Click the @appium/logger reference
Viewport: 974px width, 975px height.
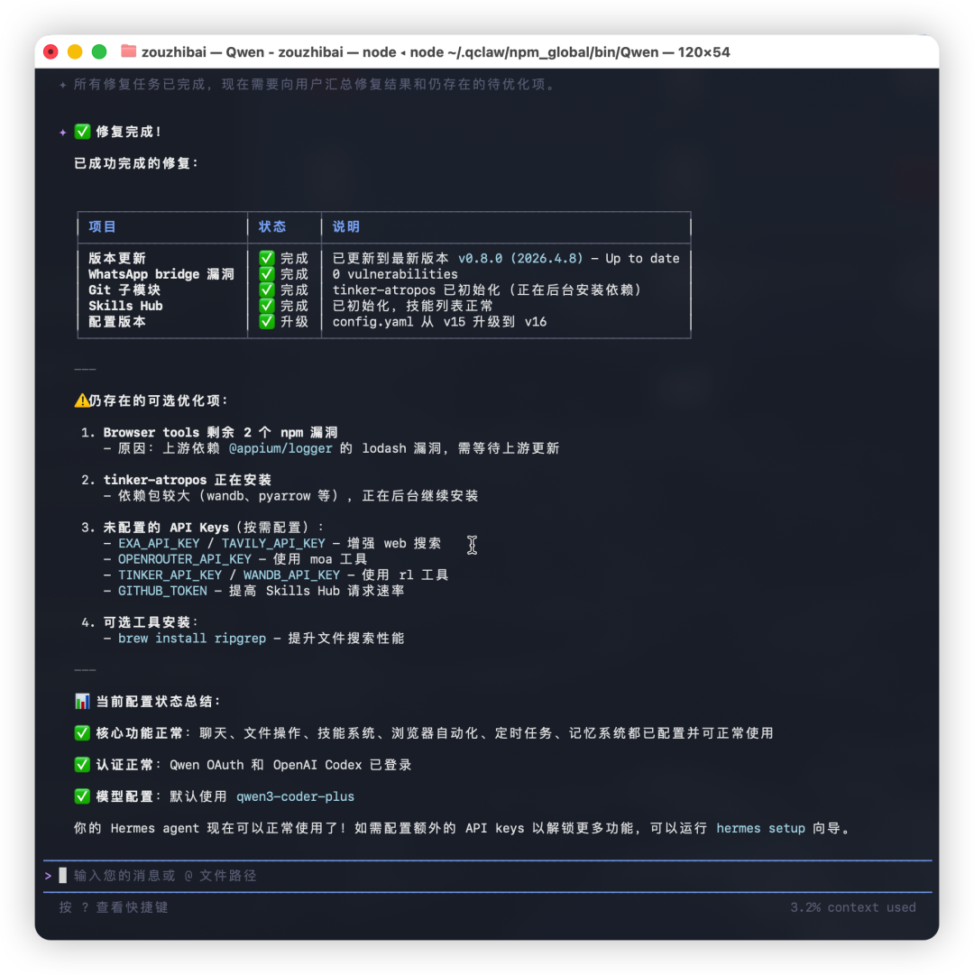(280, 448)
